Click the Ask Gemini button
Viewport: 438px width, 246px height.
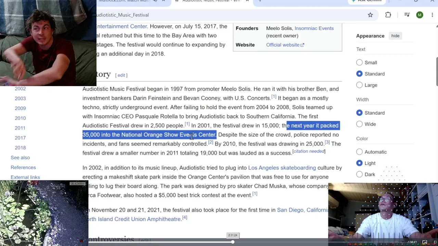pyautogui.click(x=368, y=1)
